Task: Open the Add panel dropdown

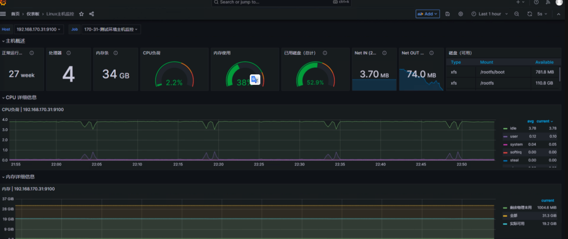Action: 428,14
